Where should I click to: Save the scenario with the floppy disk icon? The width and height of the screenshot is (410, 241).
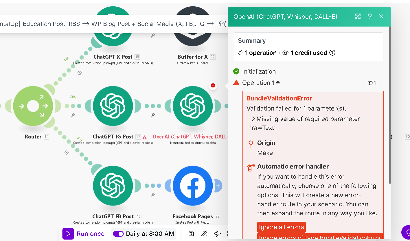tap(191, 233)
